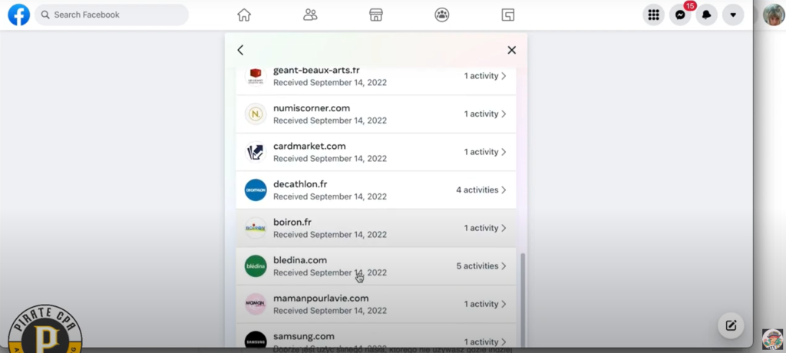Click the Facebook logo
This screenshot has width=786, height=353.
click(18, 15)
